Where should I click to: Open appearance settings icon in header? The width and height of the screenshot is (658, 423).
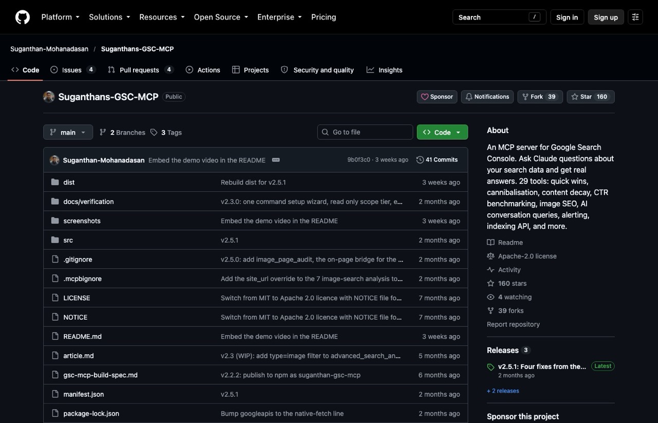pyautogui.click(x=635, y=17)
